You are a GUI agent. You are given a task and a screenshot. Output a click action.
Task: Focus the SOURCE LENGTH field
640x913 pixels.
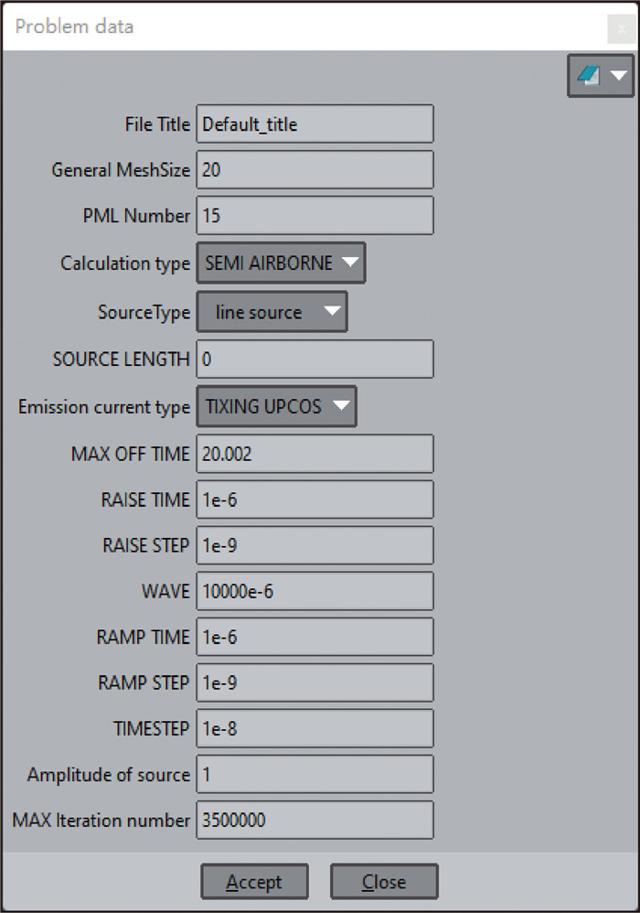[315, 360]
